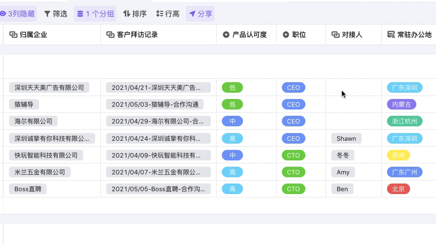The height and width of the screenshot is (245, 436).
Task: Click the 分享 share paper-plane icon
Action: (x=192, y=14)
